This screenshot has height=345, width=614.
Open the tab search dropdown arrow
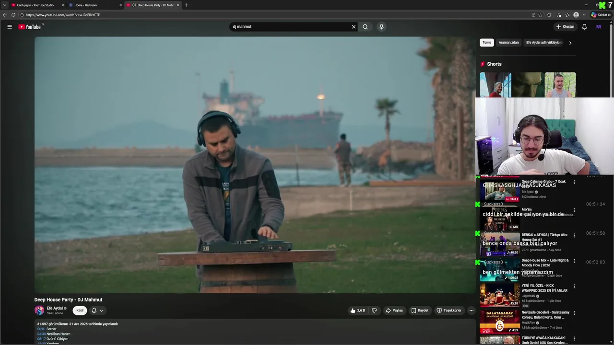pos(5,5)
